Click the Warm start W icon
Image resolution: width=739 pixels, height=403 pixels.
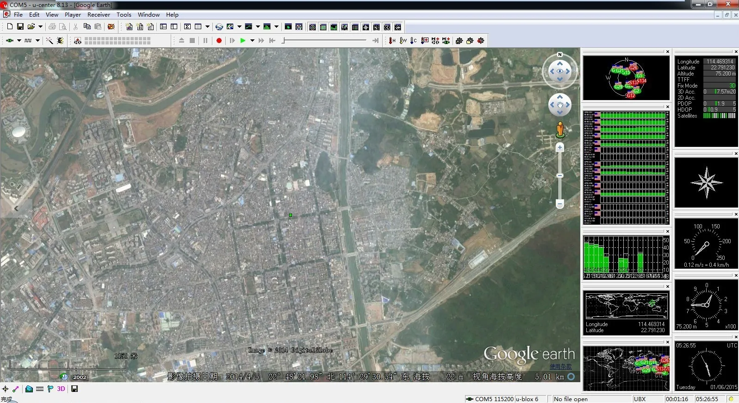403,41
